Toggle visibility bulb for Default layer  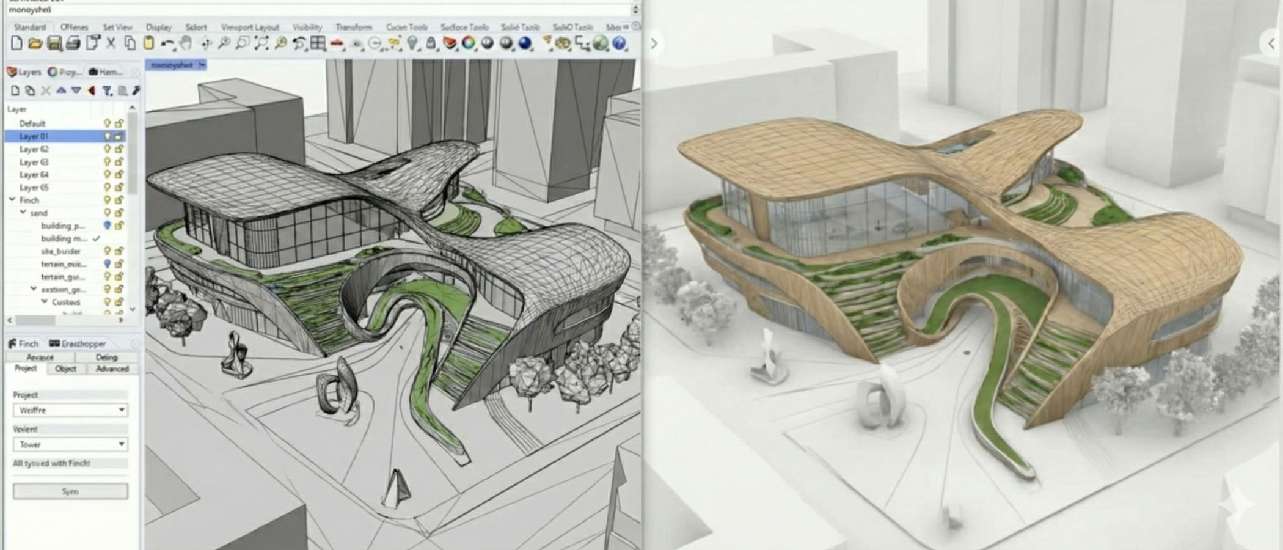coord(108,123)
